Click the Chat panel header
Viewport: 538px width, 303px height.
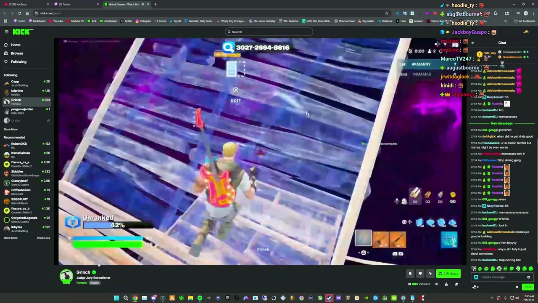[x=502, y=43]
